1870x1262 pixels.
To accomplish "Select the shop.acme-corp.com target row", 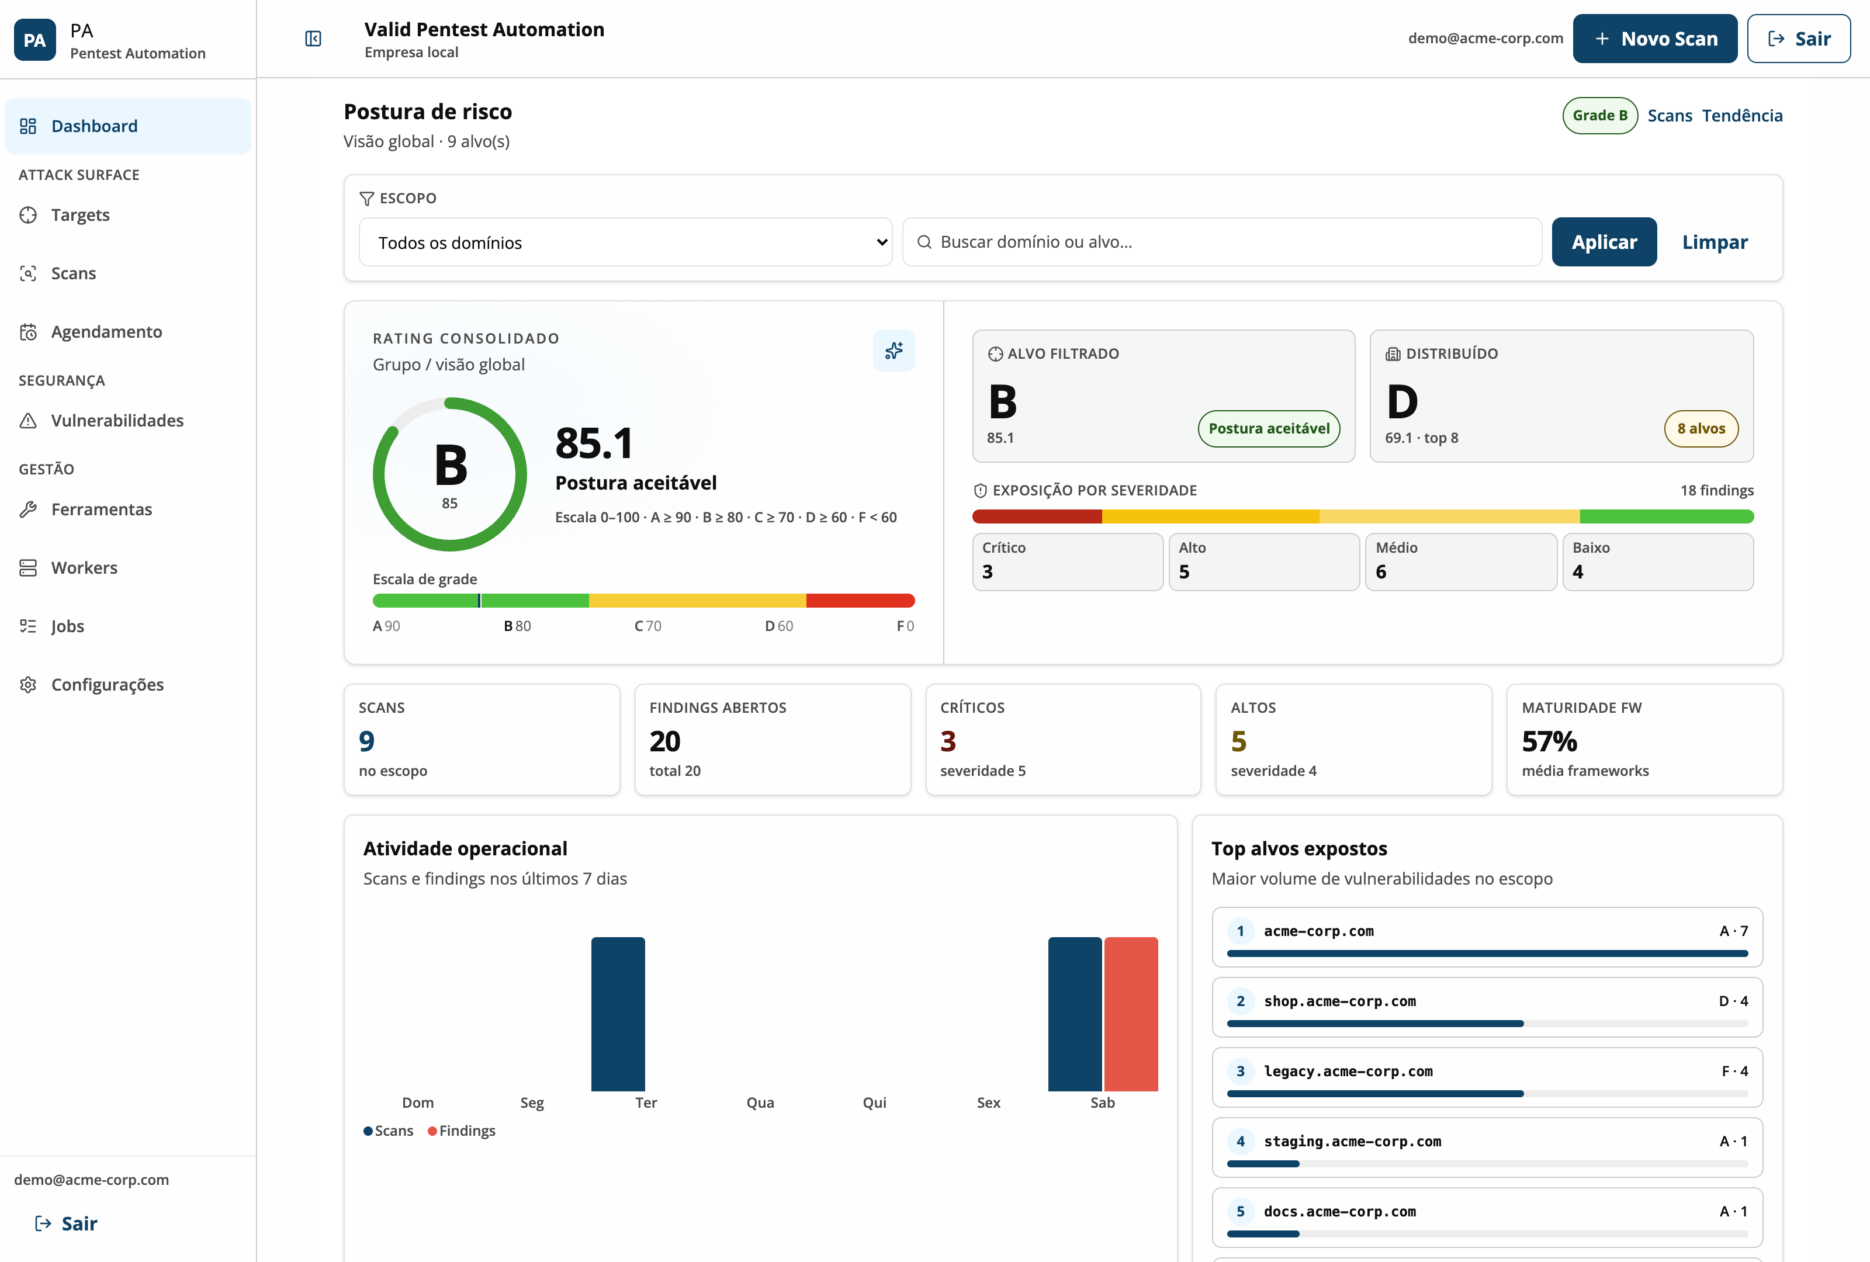I will point(1487,1008).
